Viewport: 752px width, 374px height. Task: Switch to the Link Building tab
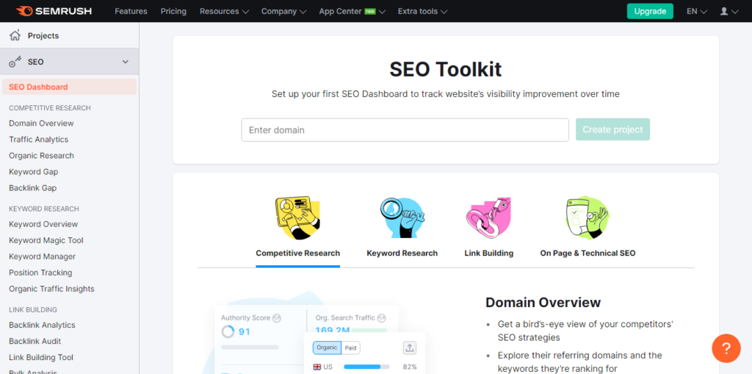[x=488, y=253]
